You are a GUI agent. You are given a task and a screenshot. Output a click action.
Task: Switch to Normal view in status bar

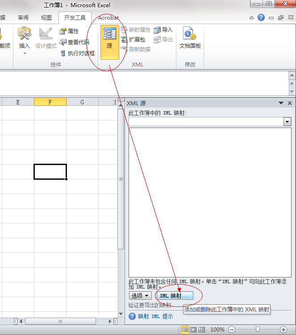click(185, 330)
